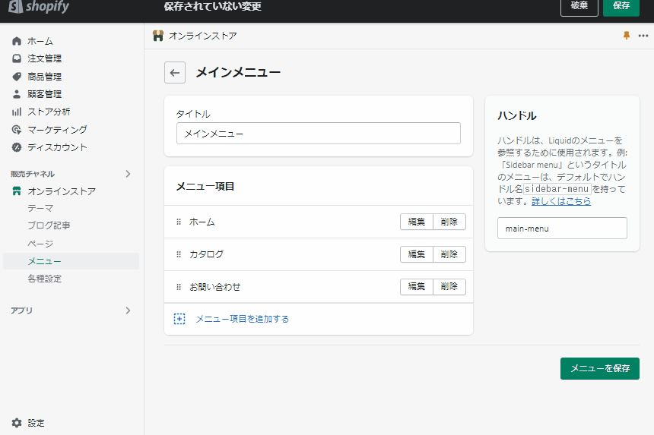Open the 詳しくはこちら link
The height and width of the screenshot is (435, 654).
(x=561, y=201)
